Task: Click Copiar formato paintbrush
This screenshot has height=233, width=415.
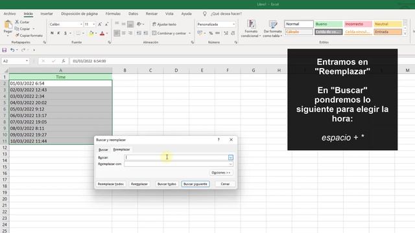Action: tap(29, 36)
